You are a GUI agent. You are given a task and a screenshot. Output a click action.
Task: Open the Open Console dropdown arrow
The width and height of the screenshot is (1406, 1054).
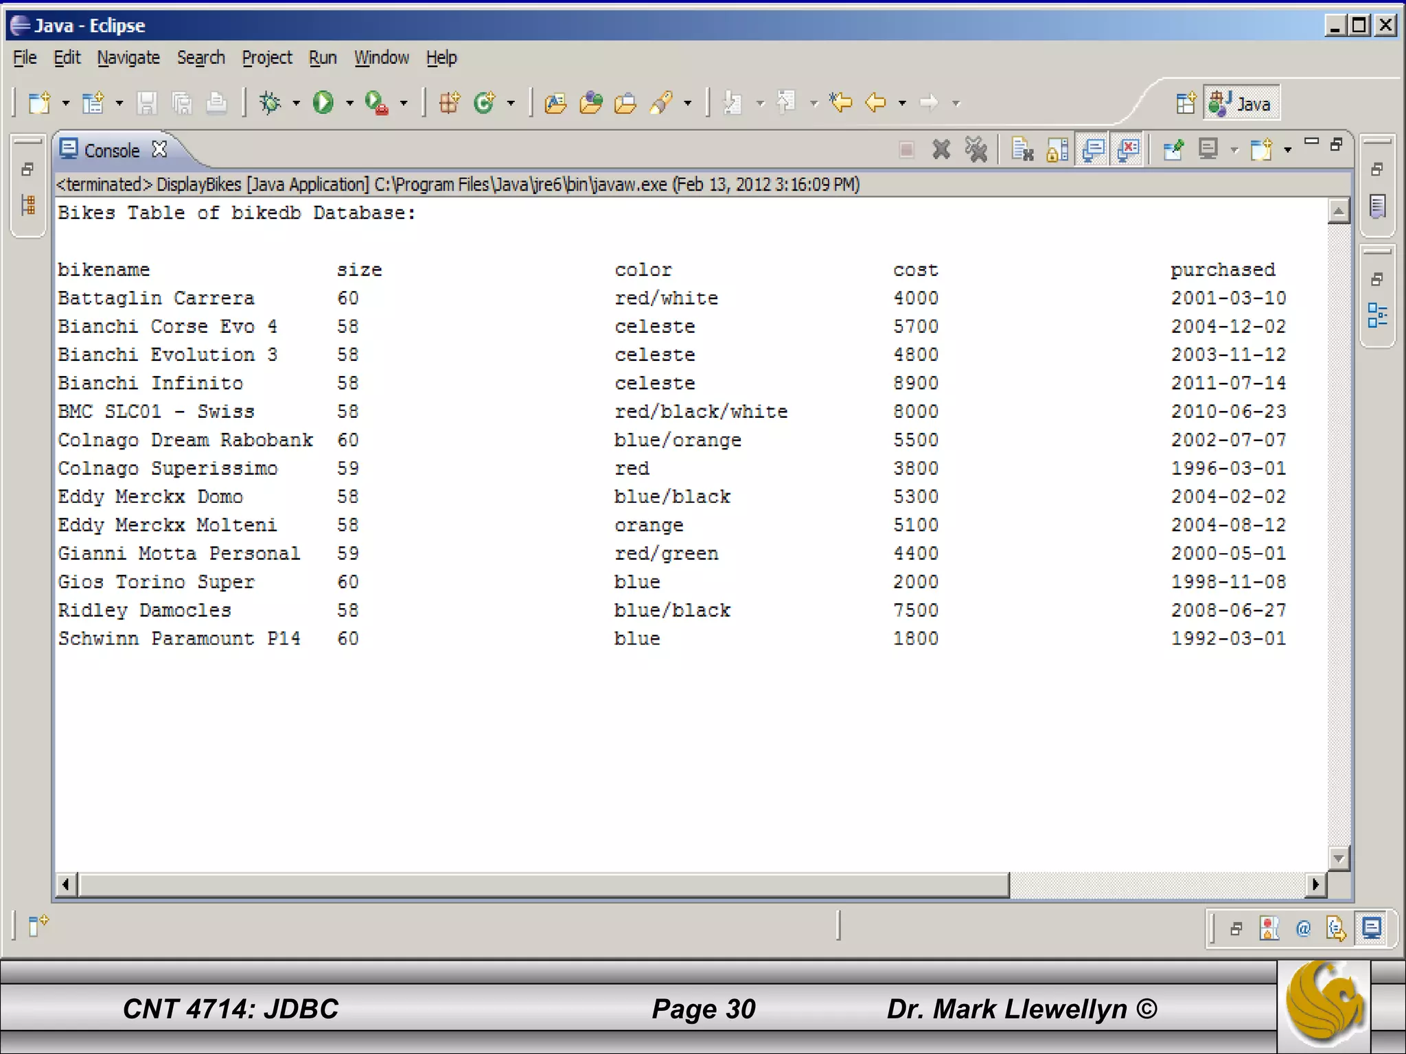tap(1287, 150)
